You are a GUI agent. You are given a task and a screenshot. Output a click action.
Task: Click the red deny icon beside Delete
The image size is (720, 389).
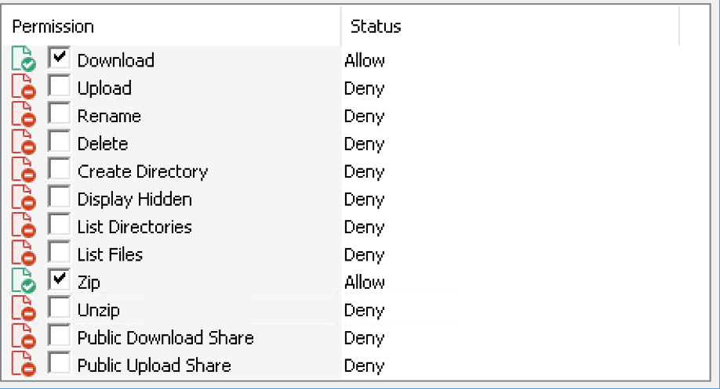pos(24,142)
